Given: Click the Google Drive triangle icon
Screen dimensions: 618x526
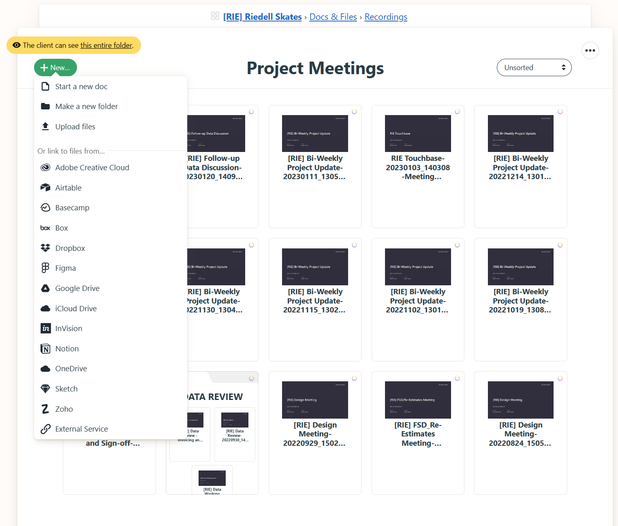Looking at the screenshot, I should (45, 288).
